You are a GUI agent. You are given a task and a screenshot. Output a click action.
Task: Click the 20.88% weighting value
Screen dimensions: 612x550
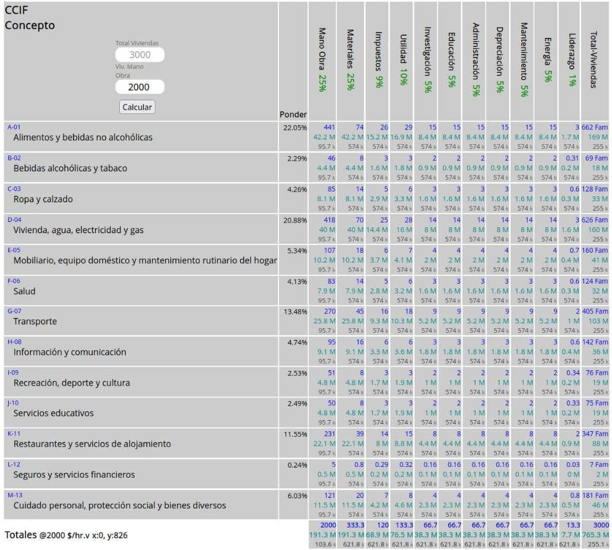295,220
